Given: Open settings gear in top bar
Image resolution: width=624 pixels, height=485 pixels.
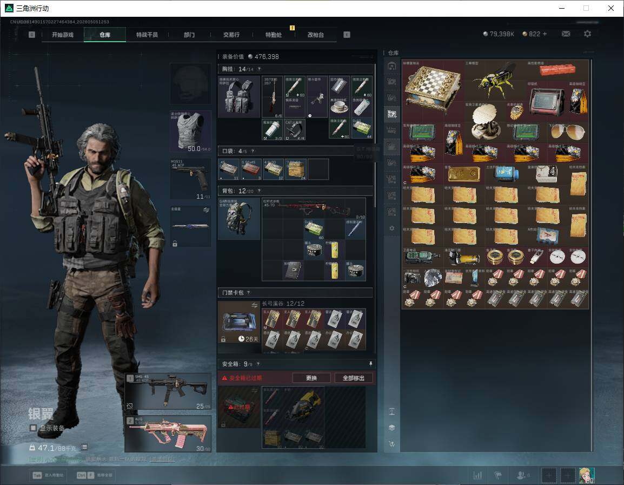Looking at the screenshot, I should point(587,34).
